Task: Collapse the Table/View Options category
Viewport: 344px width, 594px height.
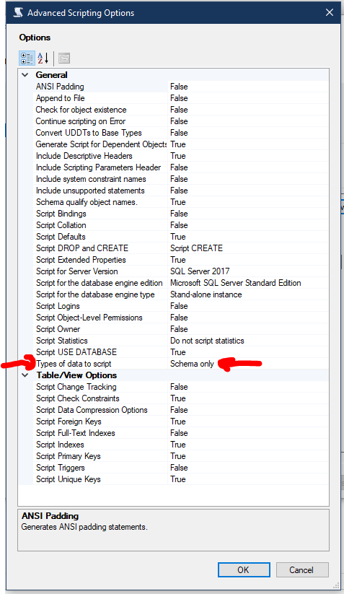Action: tap(25, 375)
